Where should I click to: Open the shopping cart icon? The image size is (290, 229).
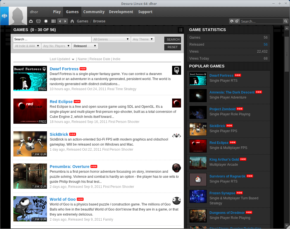click(x=38, y=21)
